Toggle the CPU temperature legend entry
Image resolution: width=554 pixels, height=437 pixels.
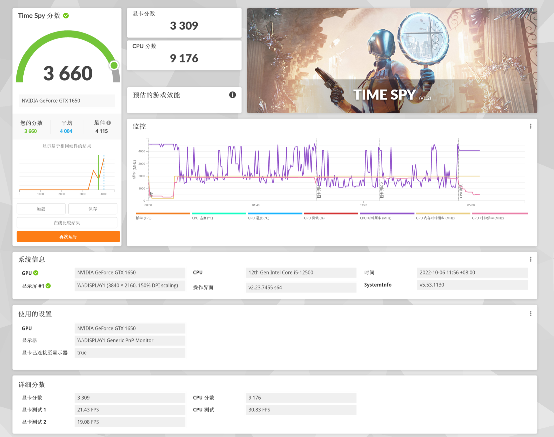[218, 214]
